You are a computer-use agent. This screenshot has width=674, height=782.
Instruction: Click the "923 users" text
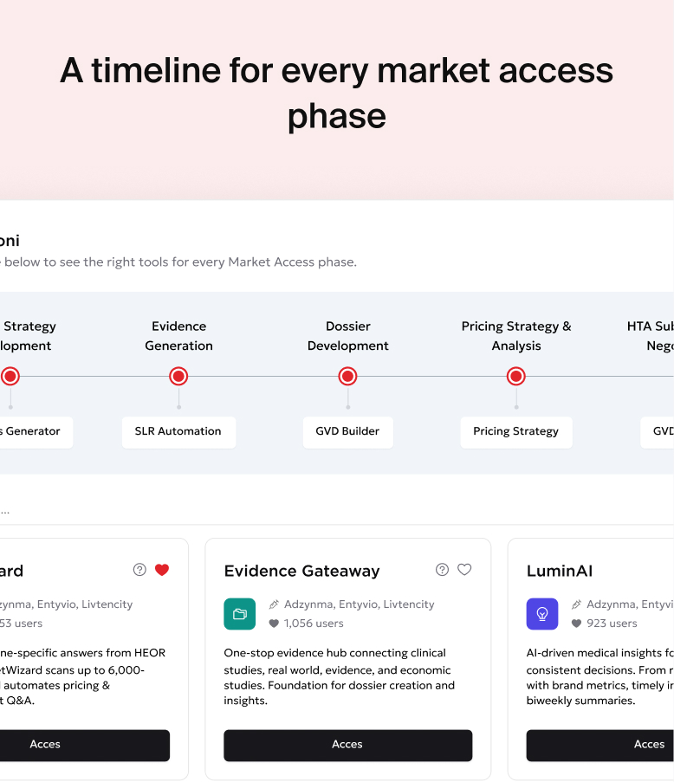(612, 624)
